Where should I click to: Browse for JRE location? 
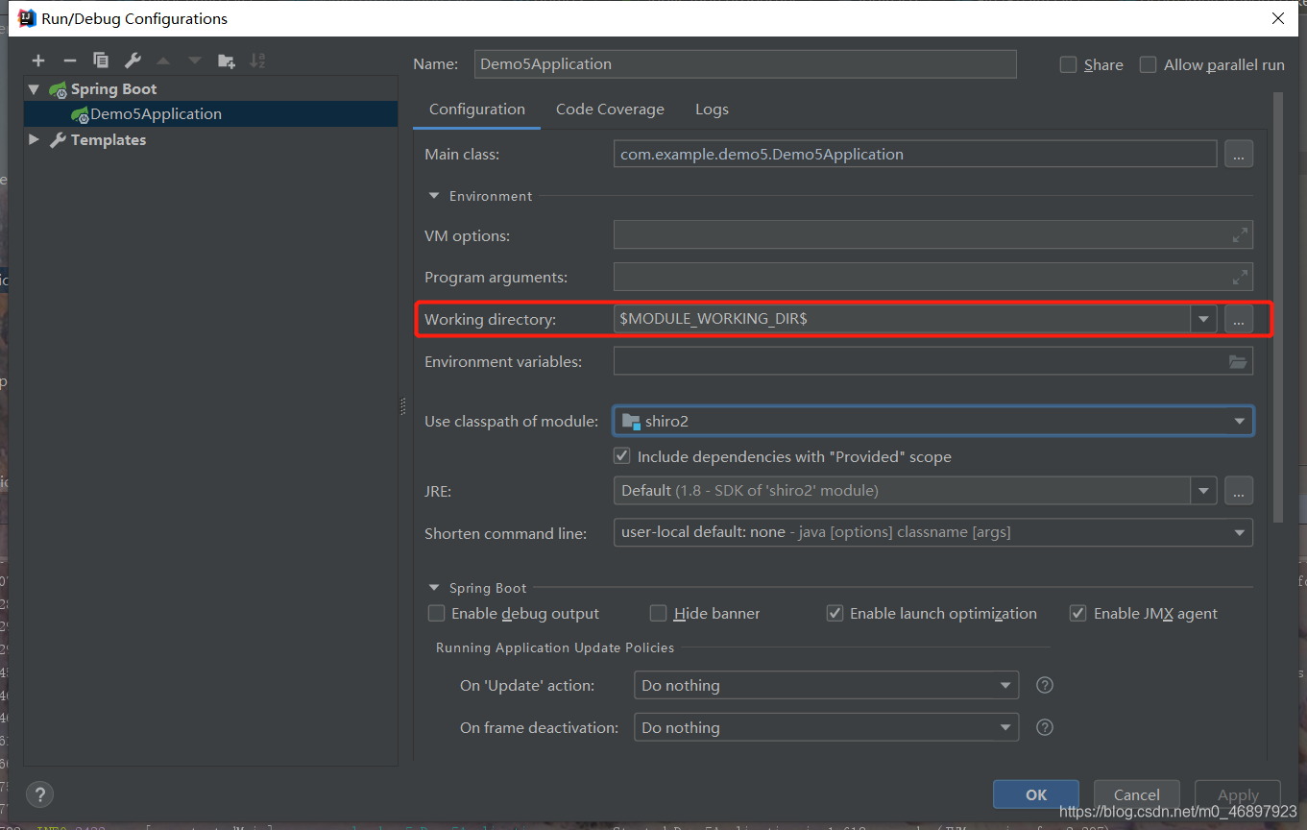[x=1239, y=490]
